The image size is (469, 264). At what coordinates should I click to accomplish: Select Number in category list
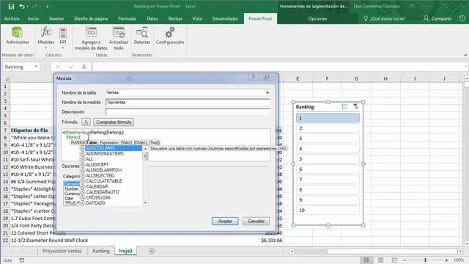pos(72,189)
